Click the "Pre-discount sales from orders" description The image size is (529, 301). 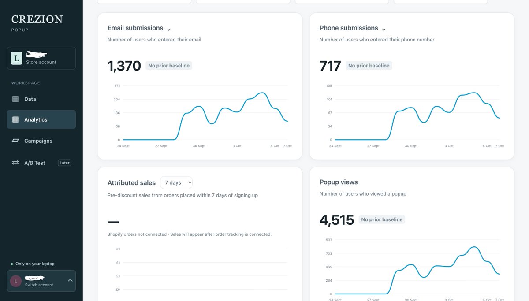coord(183,195)
